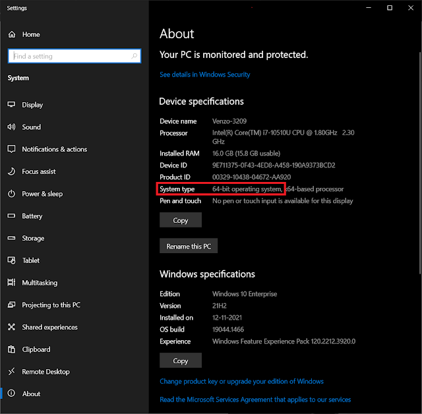Click the Multitasking icon
Viewport: 422px width, 414px height.
click(x=11, y=282)
